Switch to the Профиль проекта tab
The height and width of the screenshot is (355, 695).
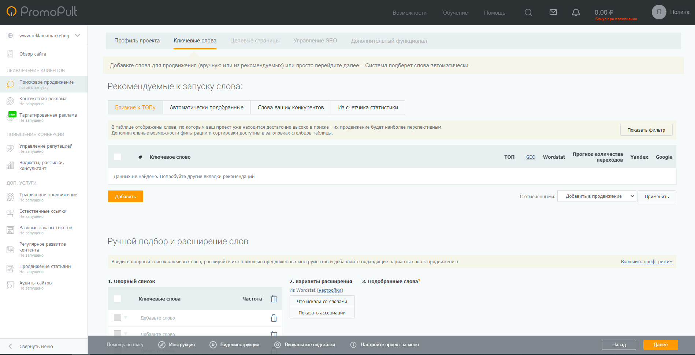coord(137,41)
